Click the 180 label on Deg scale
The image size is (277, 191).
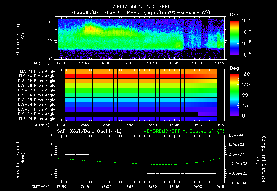246,74
